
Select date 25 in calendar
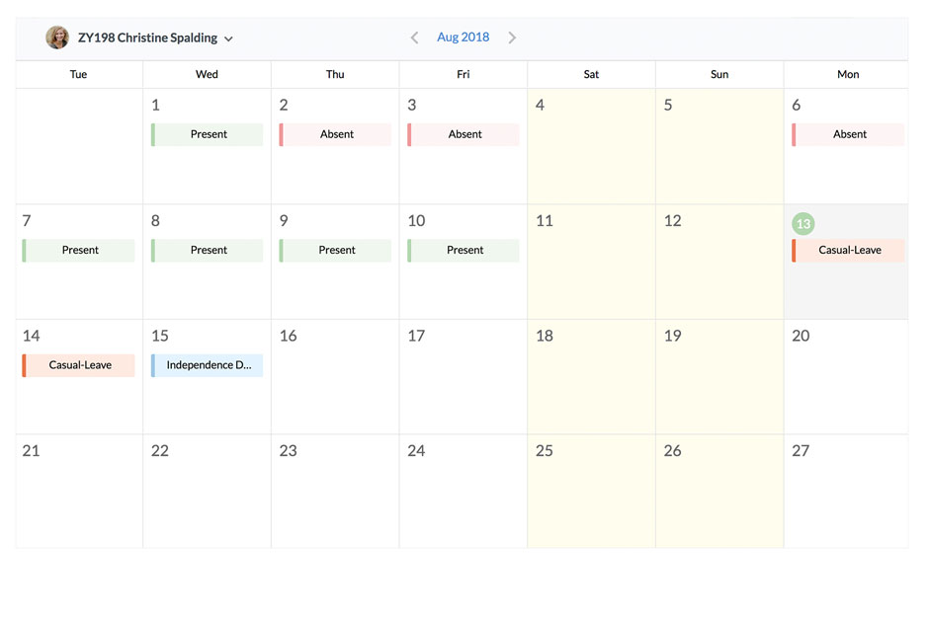point(591,492)
